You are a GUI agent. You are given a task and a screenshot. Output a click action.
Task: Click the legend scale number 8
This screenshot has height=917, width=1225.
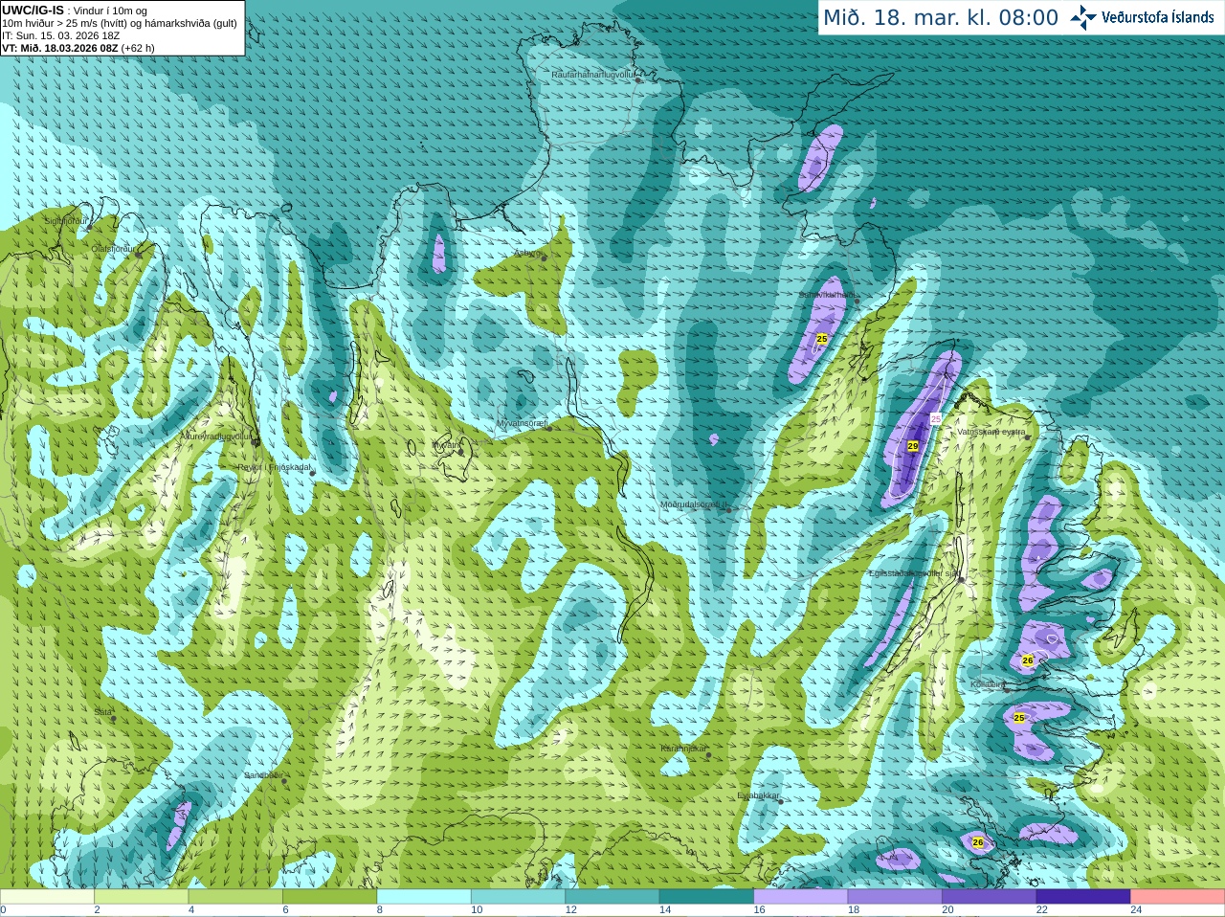[x=380, y=910]
